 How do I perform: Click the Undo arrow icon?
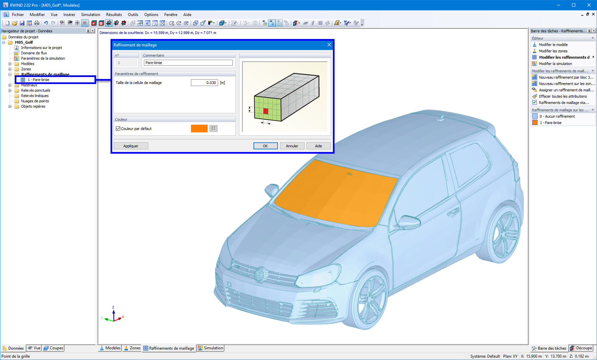tap(46, 23)
